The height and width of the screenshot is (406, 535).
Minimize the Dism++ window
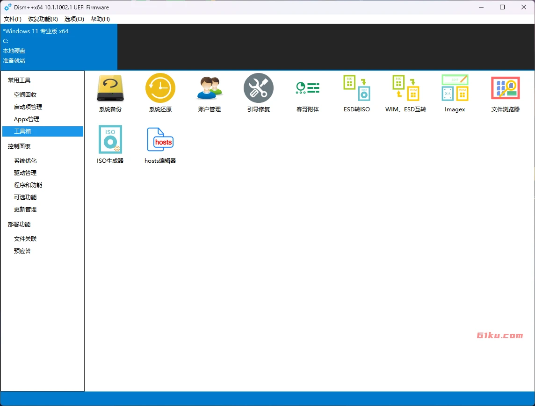(x=481, y=7)
